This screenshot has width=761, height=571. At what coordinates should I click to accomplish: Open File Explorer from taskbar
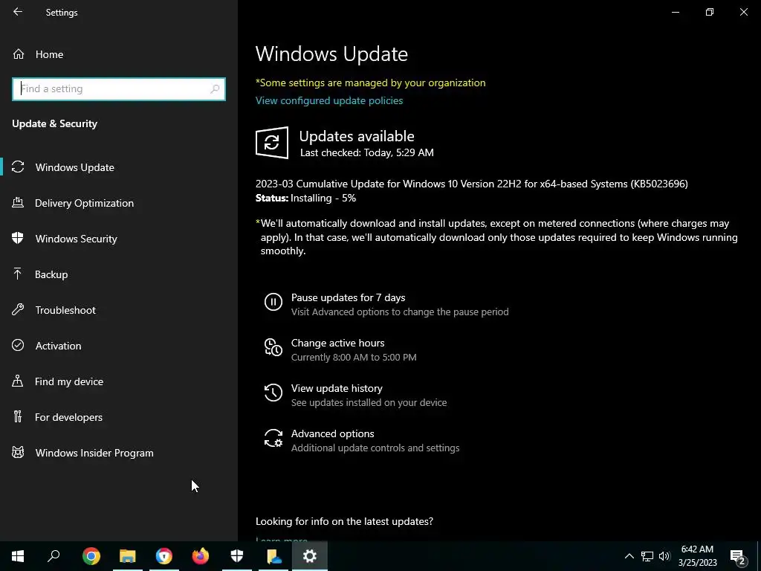[128, 556]
